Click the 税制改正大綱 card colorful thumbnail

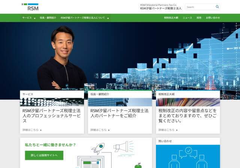[188, 102]
